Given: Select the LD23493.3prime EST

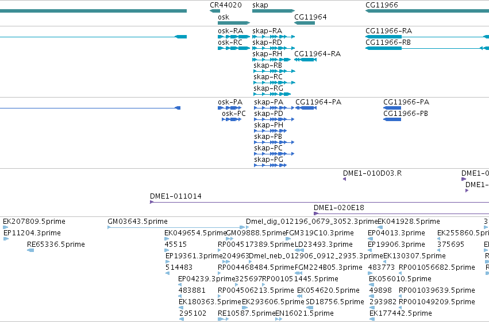Looking at the screenshot, I should point(299,250).
